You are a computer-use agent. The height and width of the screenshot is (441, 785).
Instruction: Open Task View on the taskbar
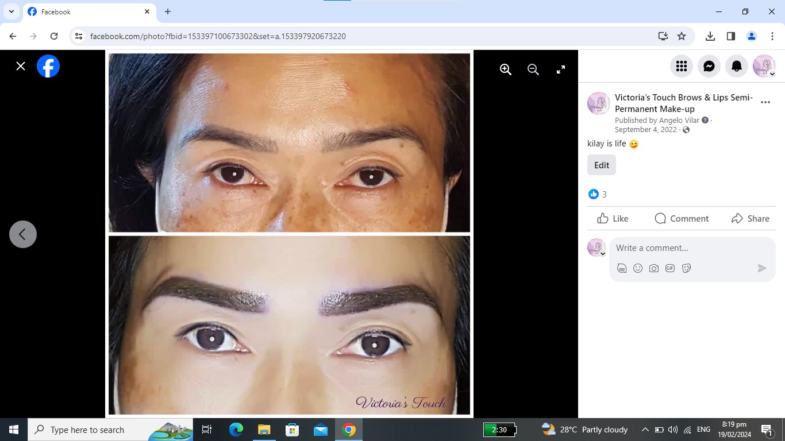[207, 430]
